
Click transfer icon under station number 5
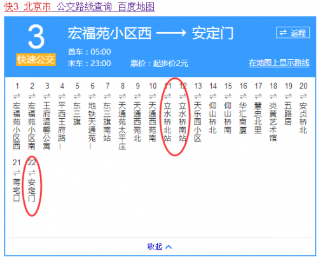(77, 97)
